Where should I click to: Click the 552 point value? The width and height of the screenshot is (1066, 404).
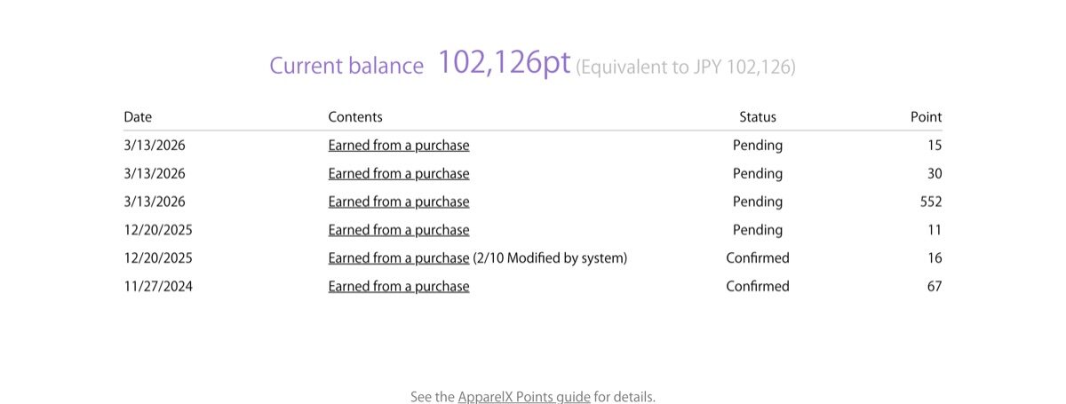[931, 202]
